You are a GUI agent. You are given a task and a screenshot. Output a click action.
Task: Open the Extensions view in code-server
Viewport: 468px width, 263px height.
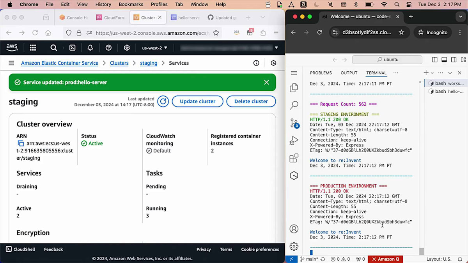[294, 158]
